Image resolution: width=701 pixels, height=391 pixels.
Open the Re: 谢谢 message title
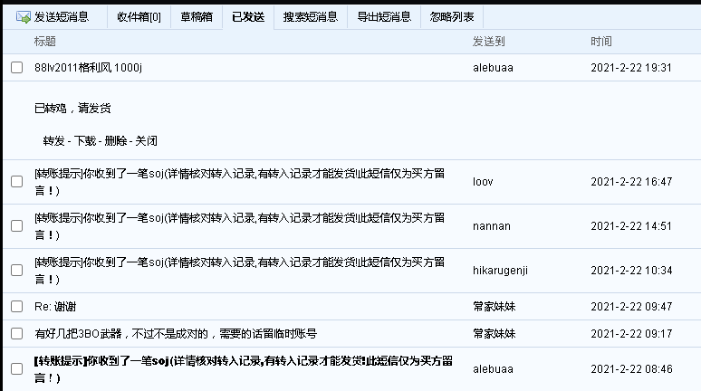pyautogui.click(x=55, y=307)
